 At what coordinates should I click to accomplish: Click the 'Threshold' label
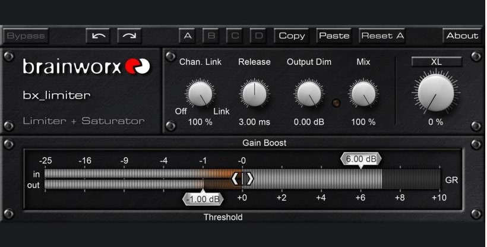223,217
